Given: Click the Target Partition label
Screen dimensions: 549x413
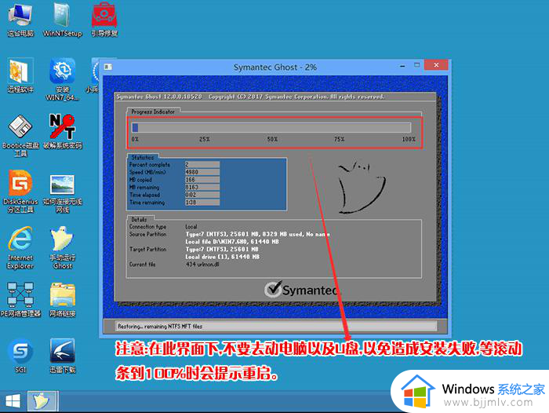Looking at the screenshot, I should pos(147,249).
